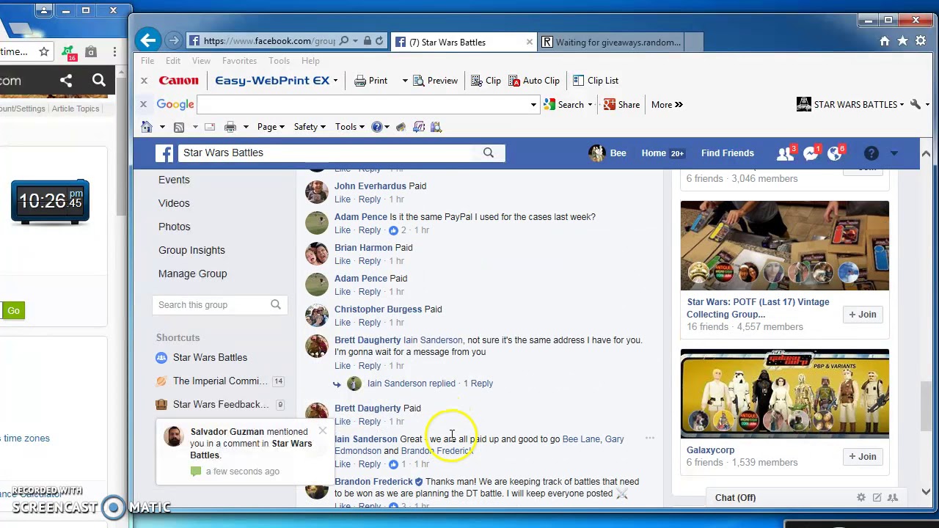
Task: Close the Canon Easy-WebPrint toolbar
Action: [144, 80]
